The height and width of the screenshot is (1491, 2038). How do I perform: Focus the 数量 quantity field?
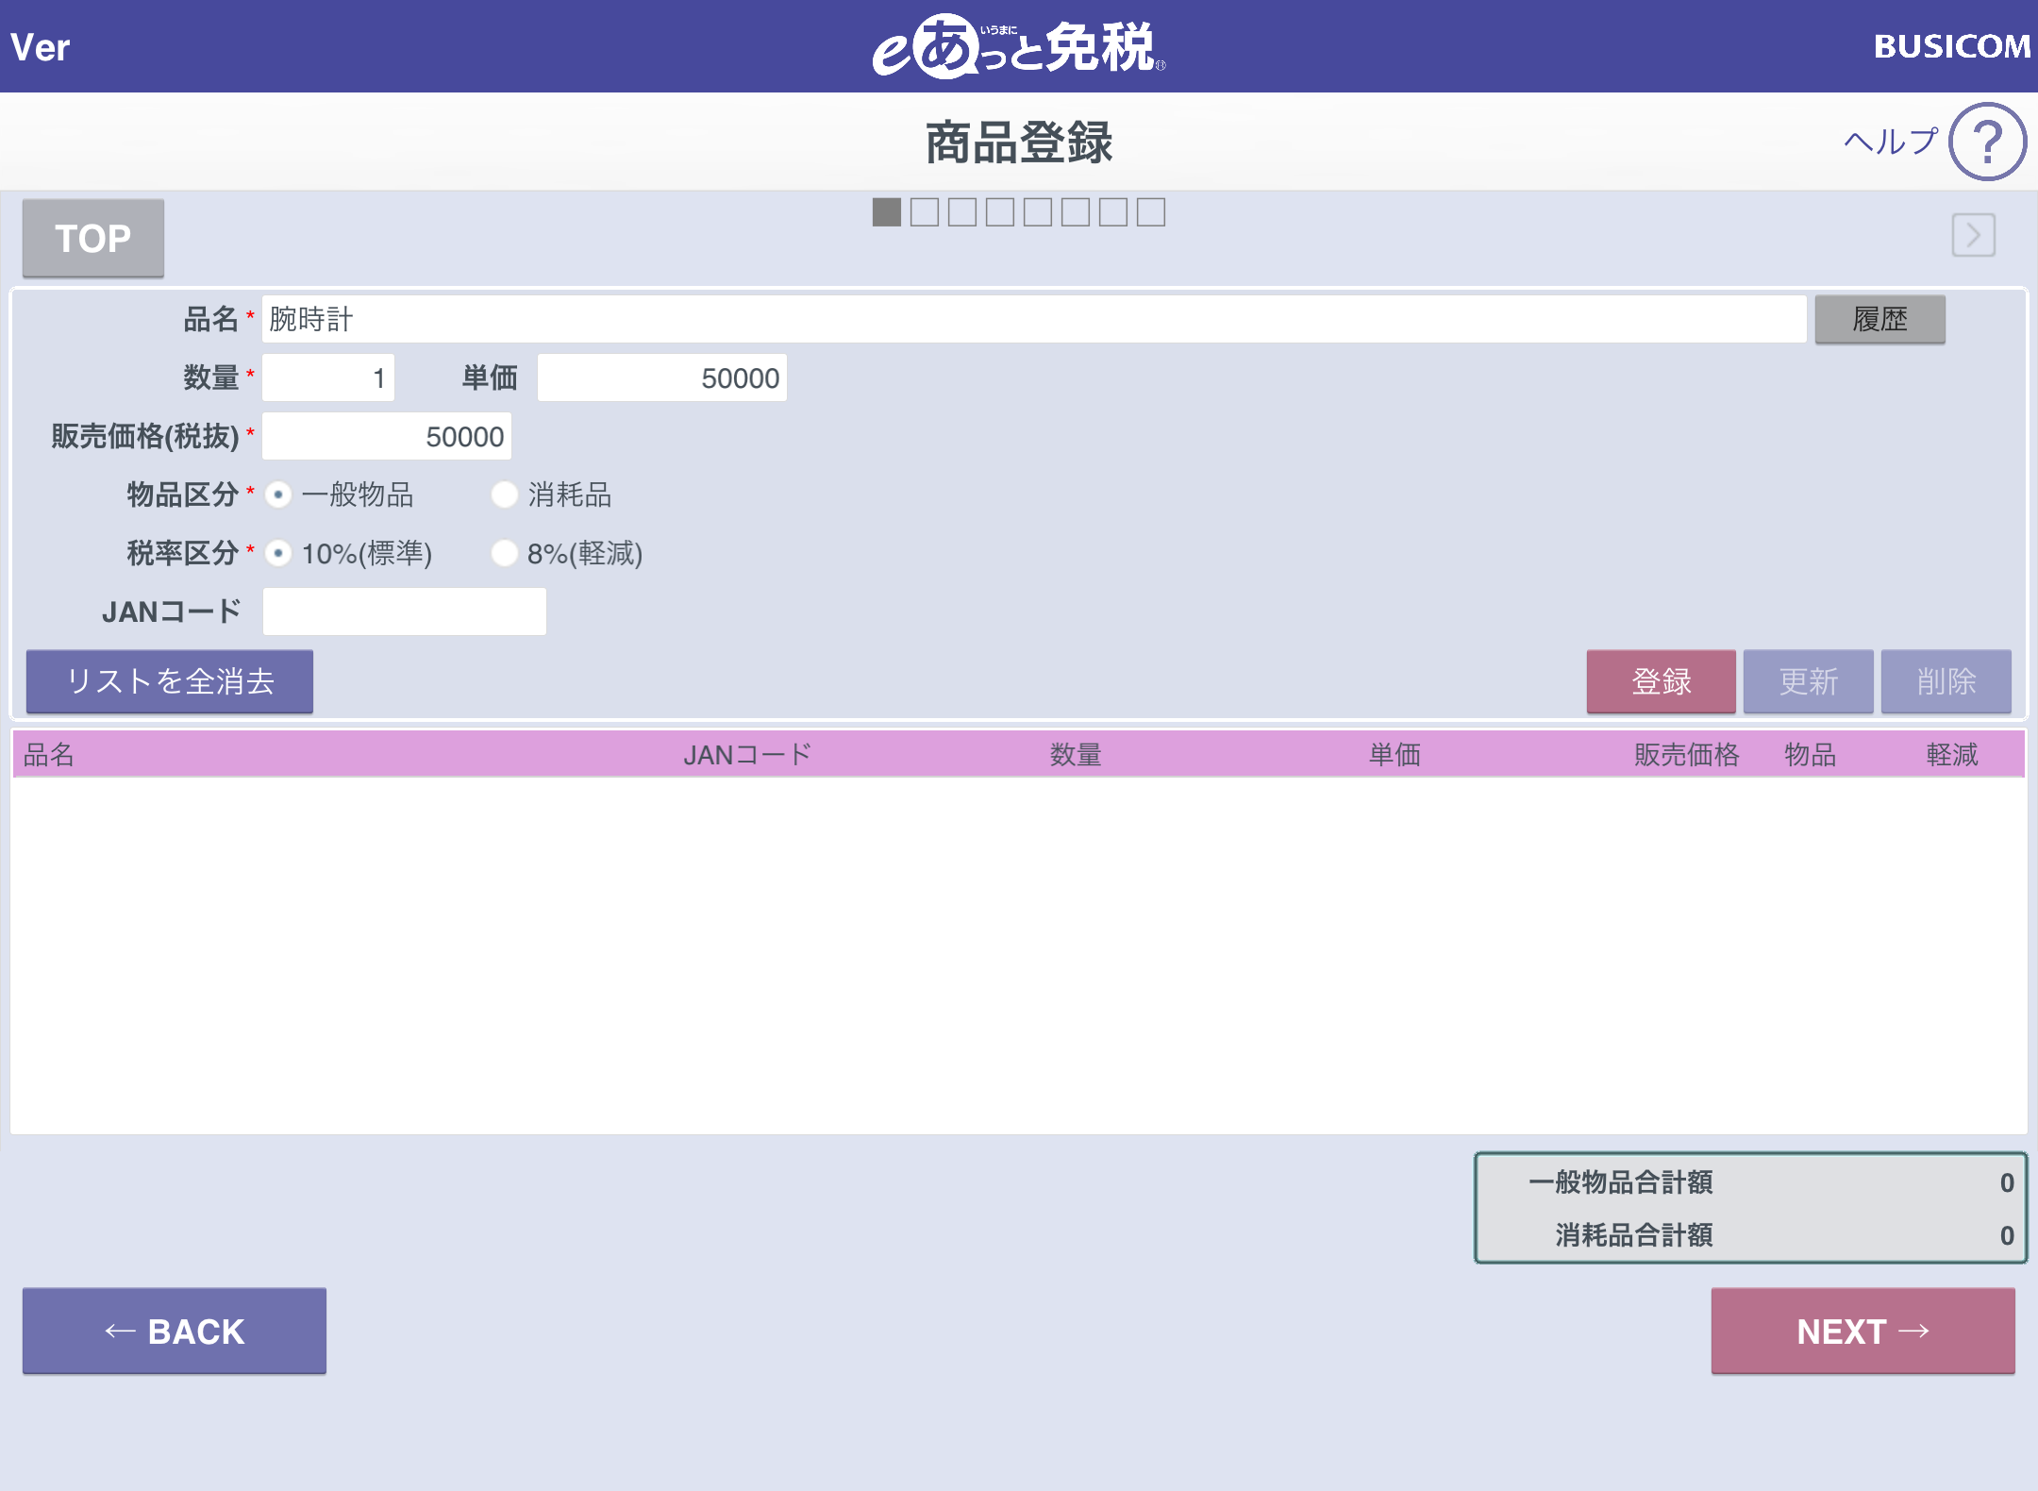328,377
